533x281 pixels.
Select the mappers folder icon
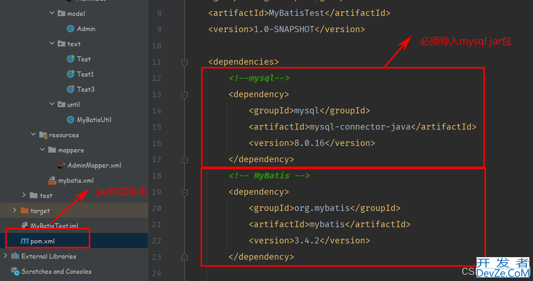(x=52, y=150)
